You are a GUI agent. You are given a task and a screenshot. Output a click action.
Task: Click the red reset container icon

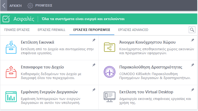click(x=11, y=72)
